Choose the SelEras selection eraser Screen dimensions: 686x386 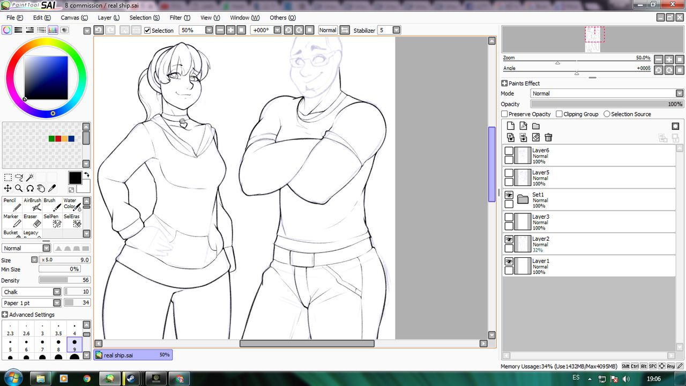(x=72, y=220)
